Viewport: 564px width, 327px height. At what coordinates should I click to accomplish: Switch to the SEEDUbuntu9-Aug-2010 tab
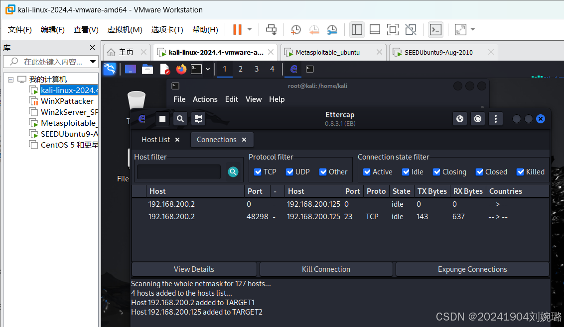tap(438, 52)
